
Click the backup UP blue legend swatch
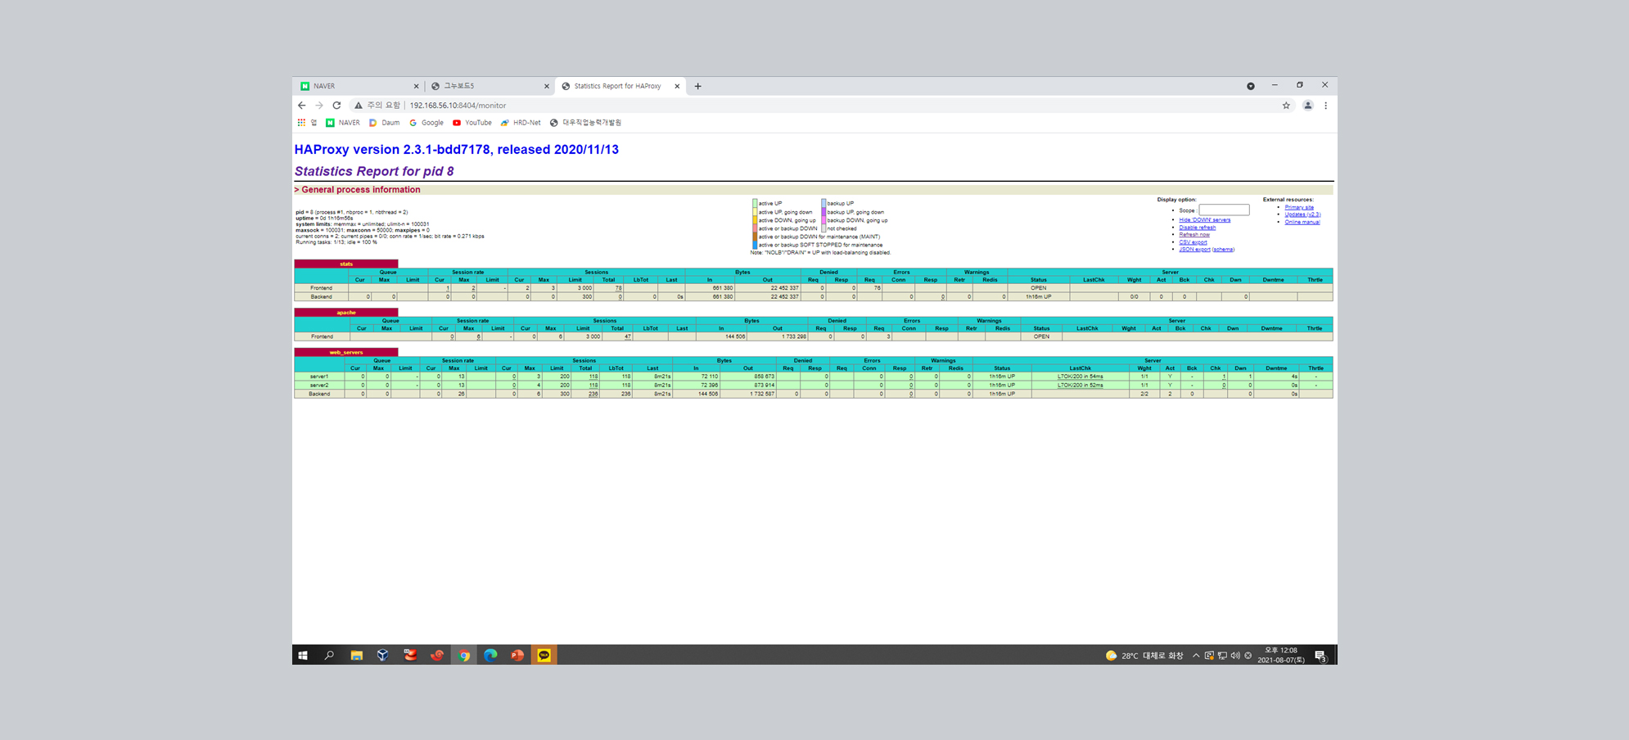point(824,203)
